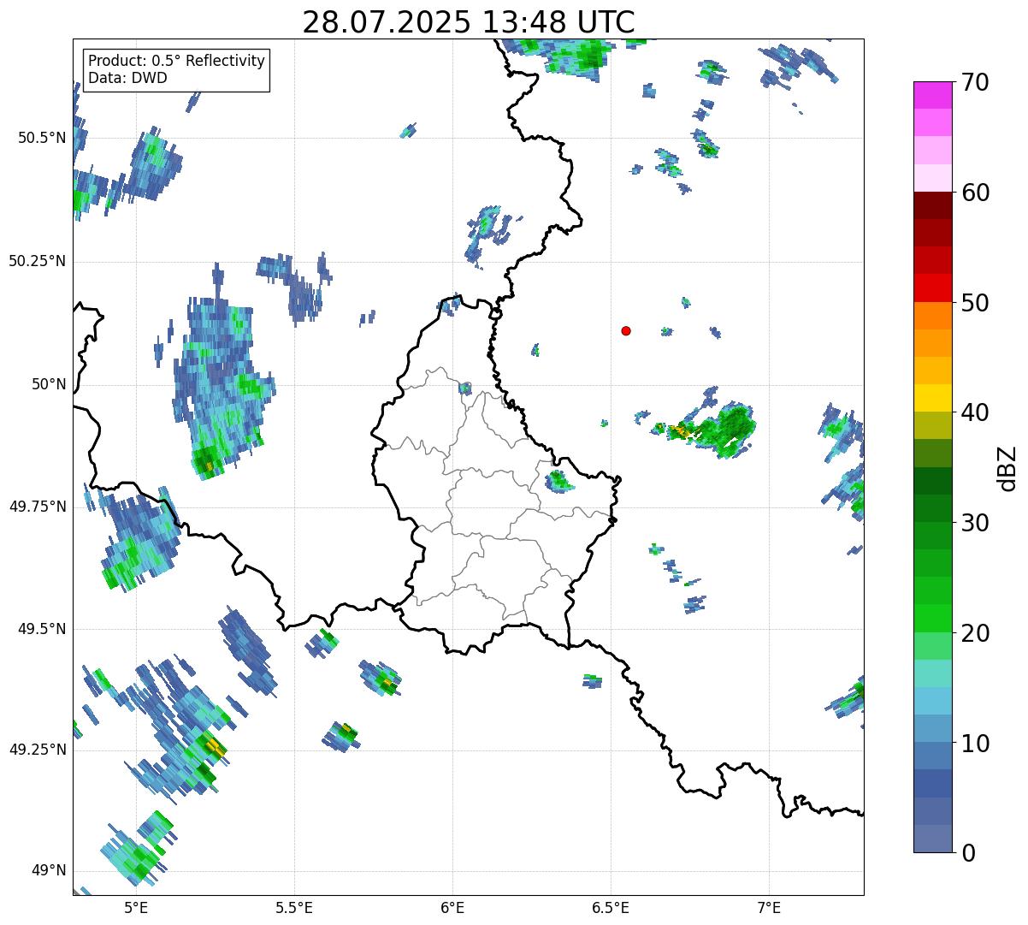Click the 'Data: DWD' line
1028x925 pixels.
(x=127, y=78)
